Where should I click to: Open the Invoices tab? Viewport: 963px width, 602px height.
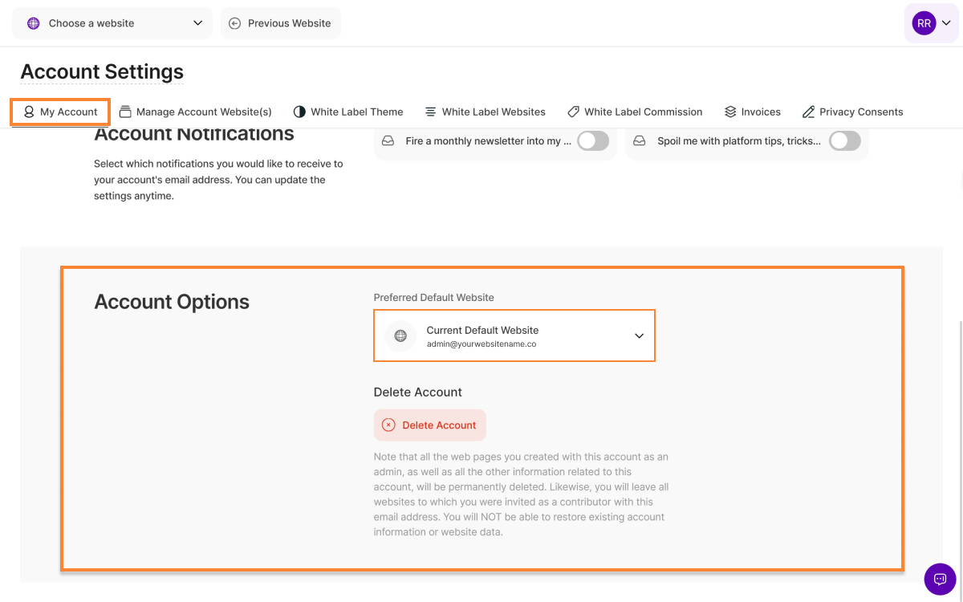752,112
